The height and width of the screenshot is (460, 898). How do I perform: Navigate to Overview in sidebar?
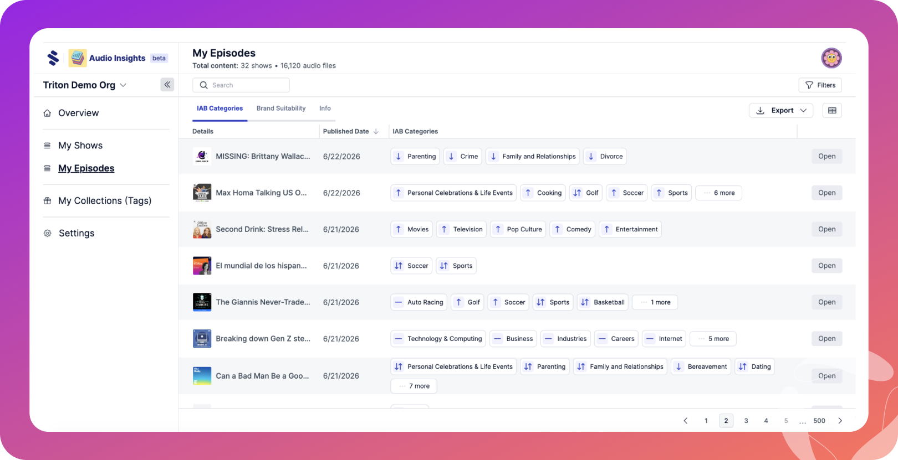pos(79,113)
